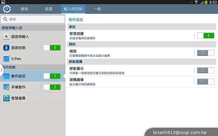Click the 智慧螢幕 smart screen icon

click(6, 98)
